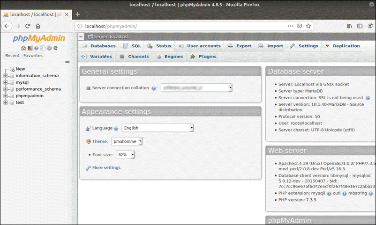Click Favorites tables button
376x225 pixels.
point(33,56)
